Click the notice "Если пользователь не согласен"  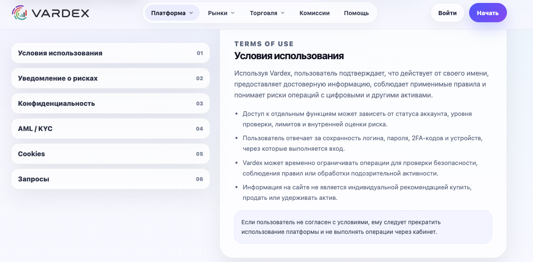click(x=363, y=227)
